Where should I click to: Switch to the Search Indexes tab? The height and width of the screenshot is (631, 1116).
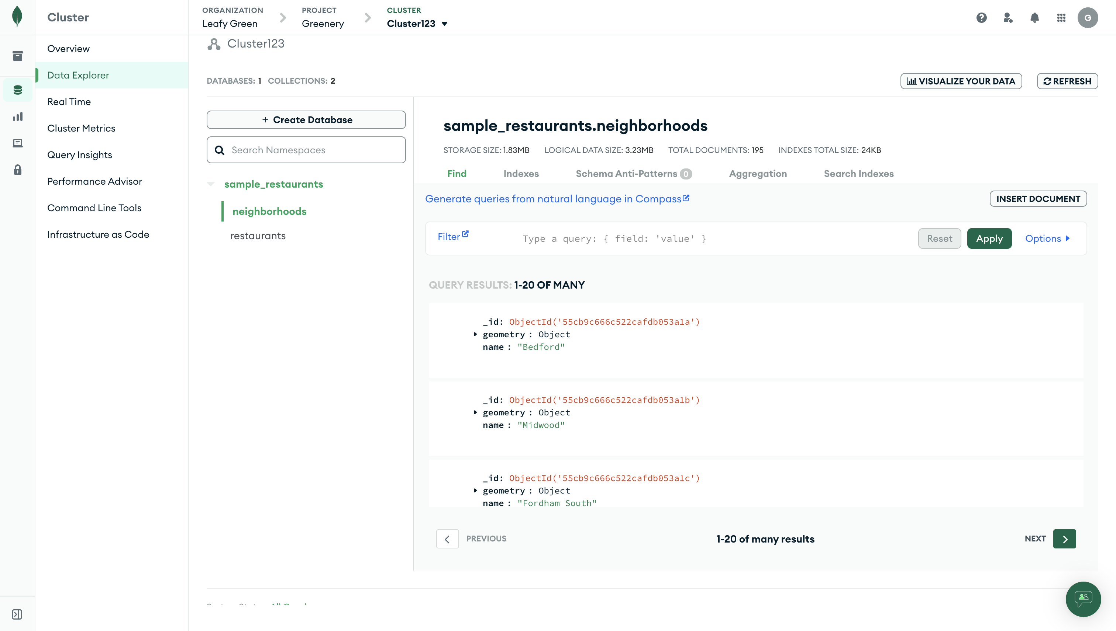point(858,173)
